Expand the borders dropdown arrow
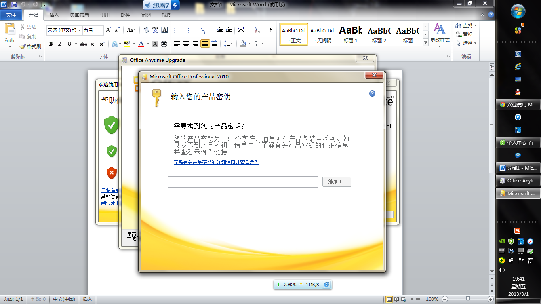Image resolution: width=541 pixels, height=304 pixels. (x=262, y=44)
